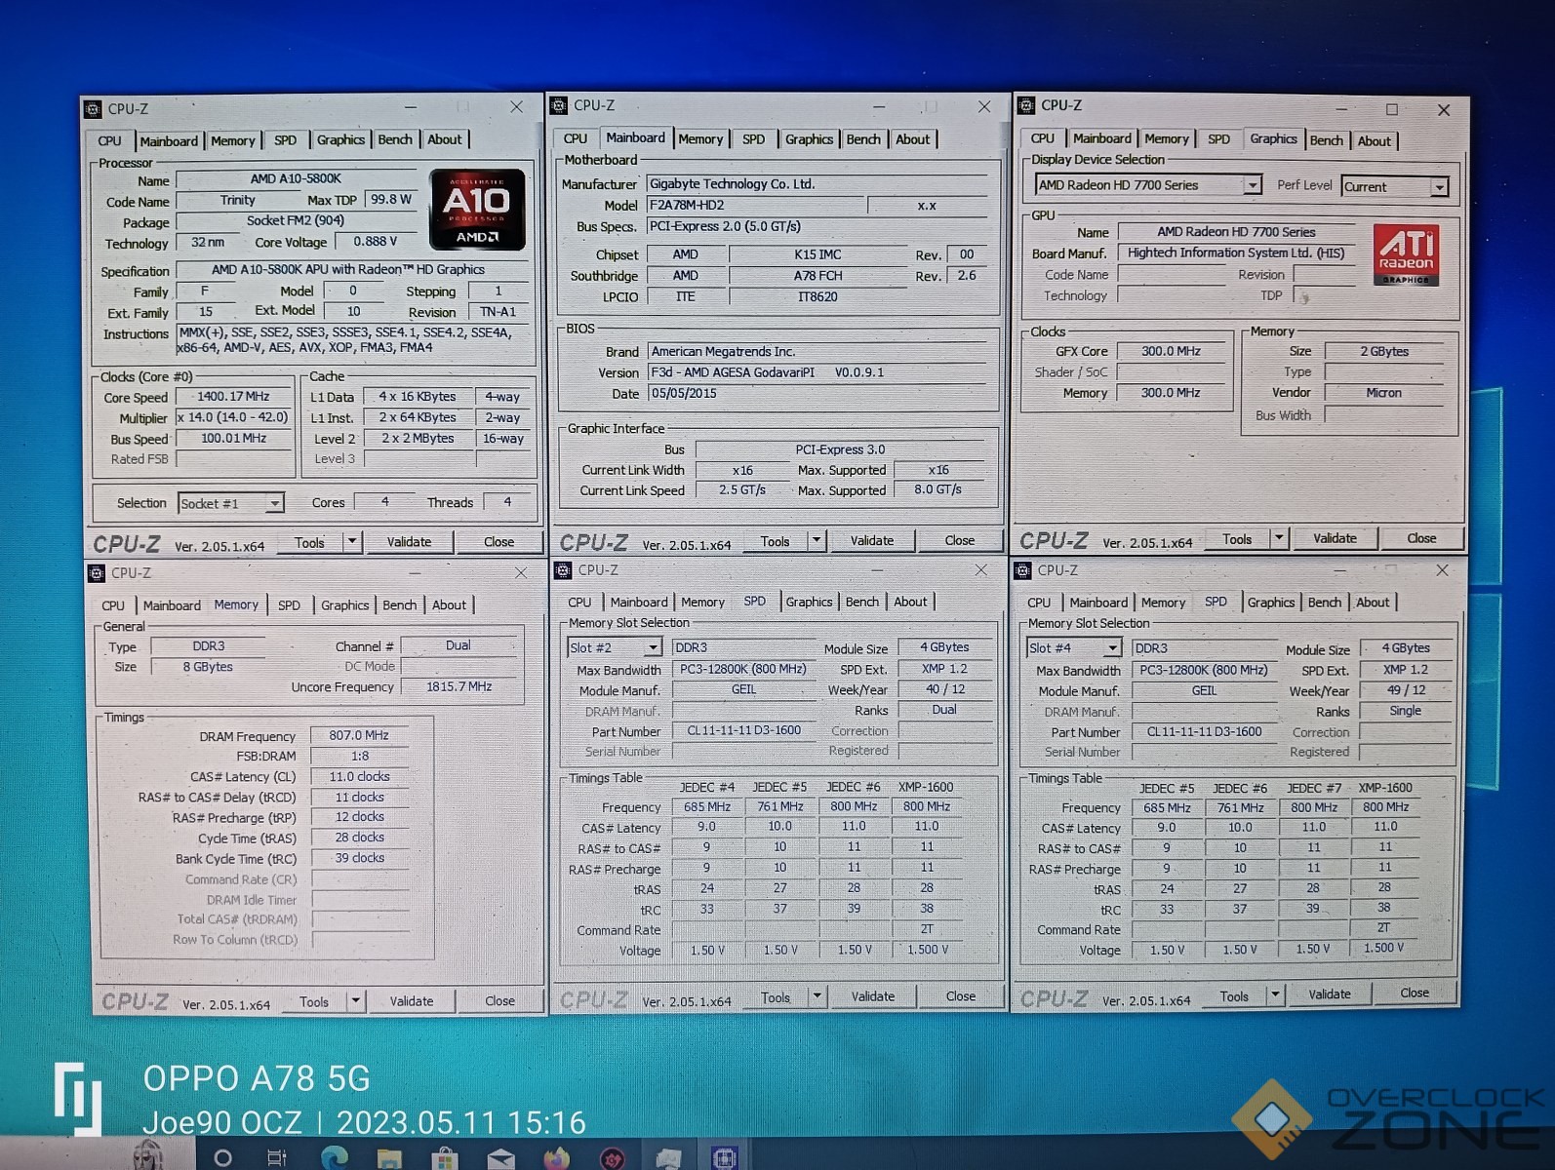The image size is (1555, 1170).
Task: Click the Close button in the Slot #2 SPD window
Action: tap(961, 996)
